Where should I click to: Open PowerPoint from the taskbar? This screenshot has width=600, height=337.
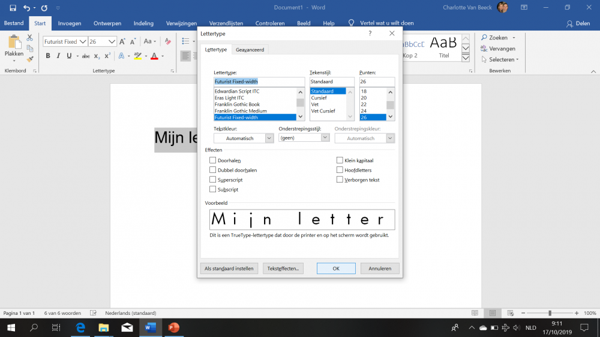(x=173, y=327)
